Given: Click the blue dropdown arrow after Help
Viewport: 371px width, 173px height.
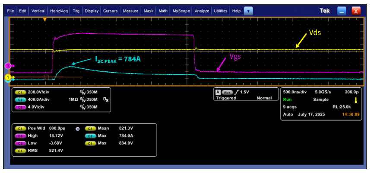Looking at the screenshot, I should click(248, 11).
